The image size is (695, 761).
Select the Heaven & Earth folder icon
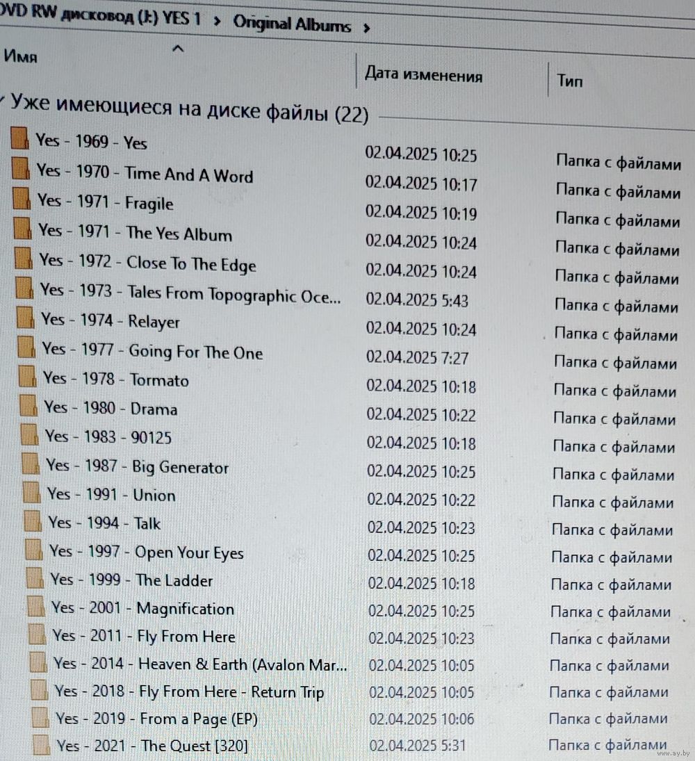[38, 662]
